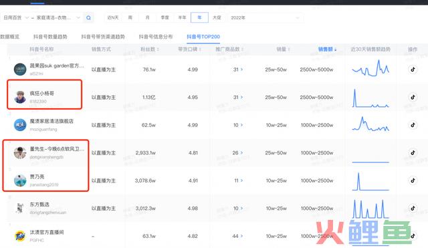Click fan count 3,012.3w
This screenshot has height=248, width=428.
click(146, 209)
